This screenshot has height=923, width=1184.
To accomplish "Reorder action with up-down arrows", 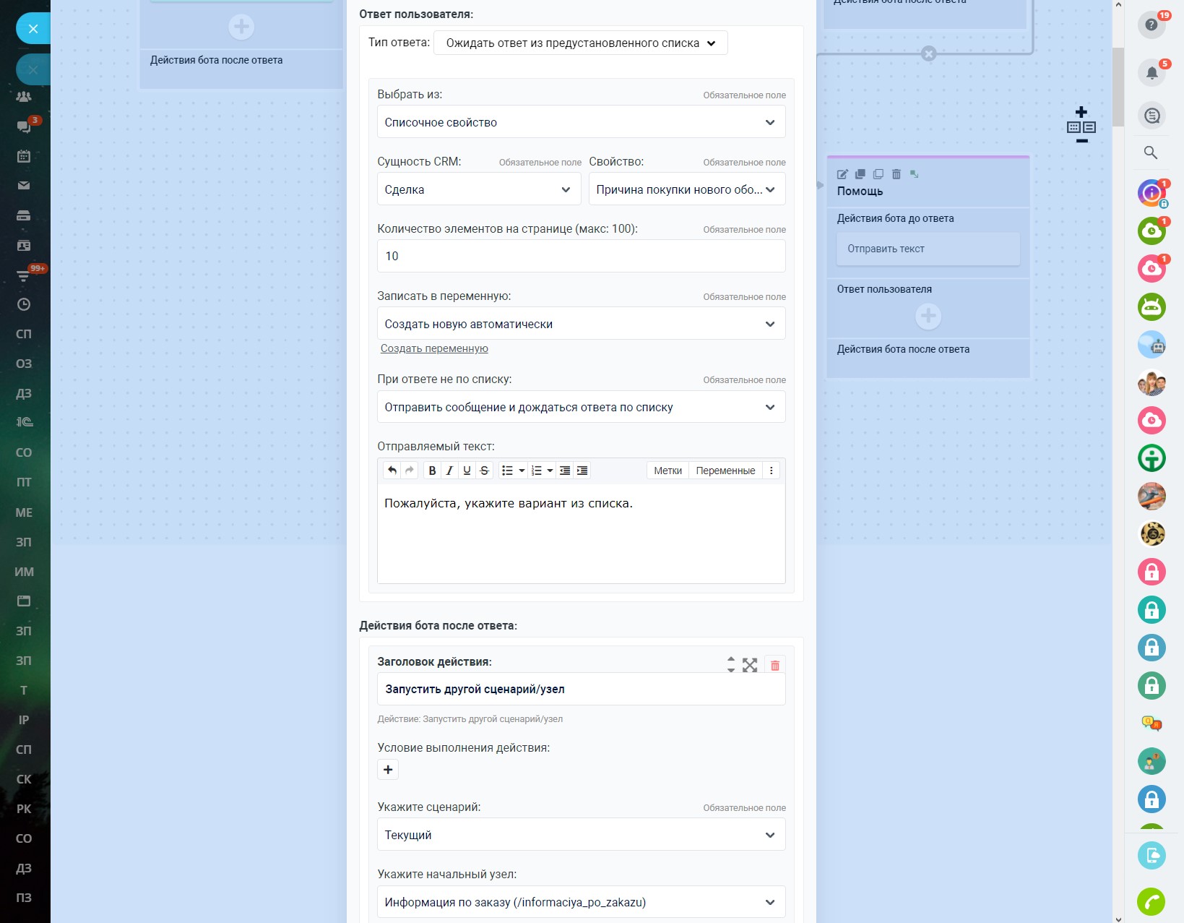I will tap(731, 665).
